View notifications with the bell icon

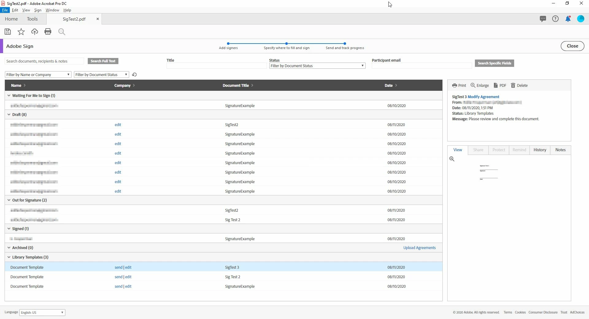click(568, 19)
